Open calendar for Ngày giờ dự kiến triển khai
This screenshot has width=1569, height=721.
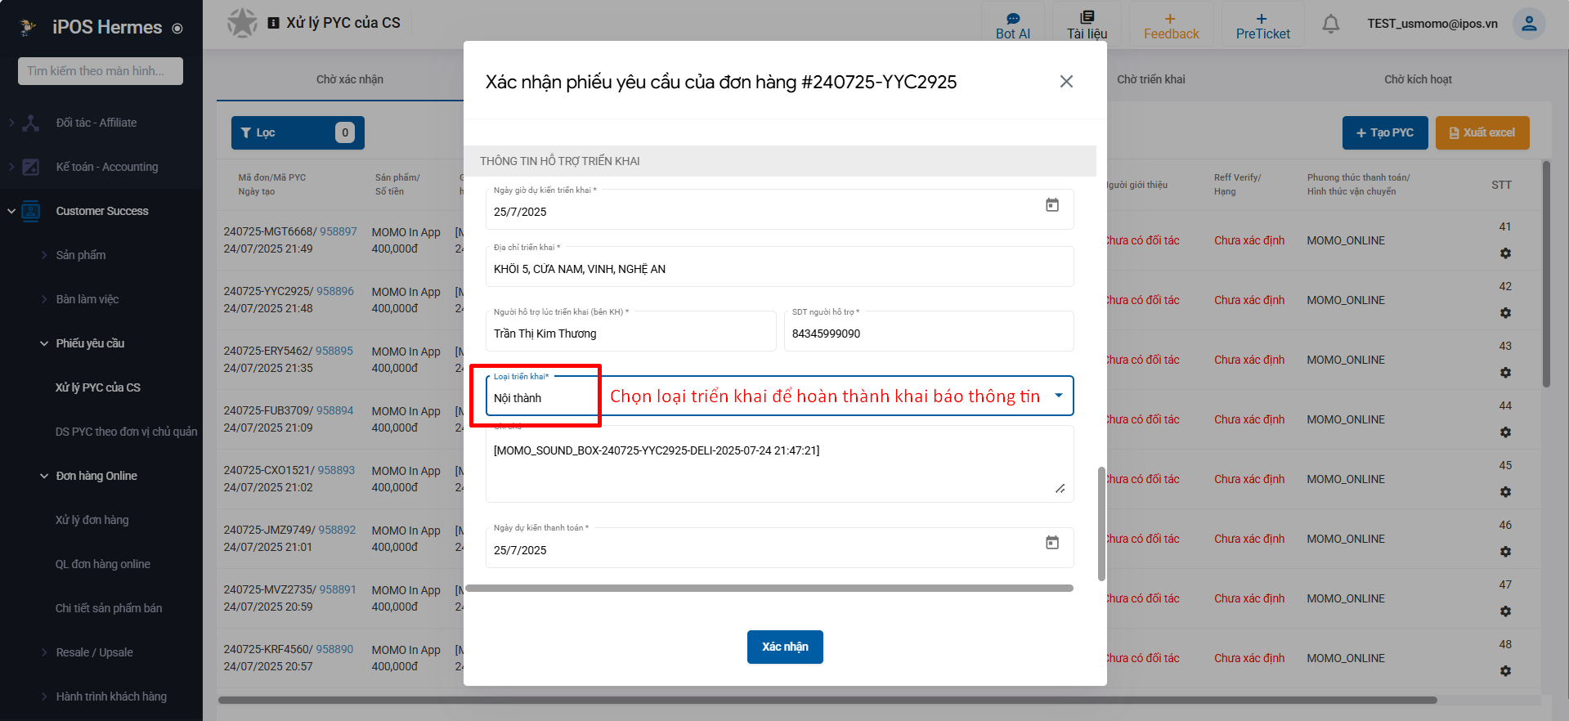tap(1052, 205)
